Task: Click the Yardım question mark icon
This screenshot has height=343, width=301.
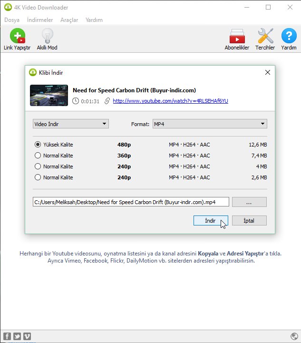Action: 289,36
